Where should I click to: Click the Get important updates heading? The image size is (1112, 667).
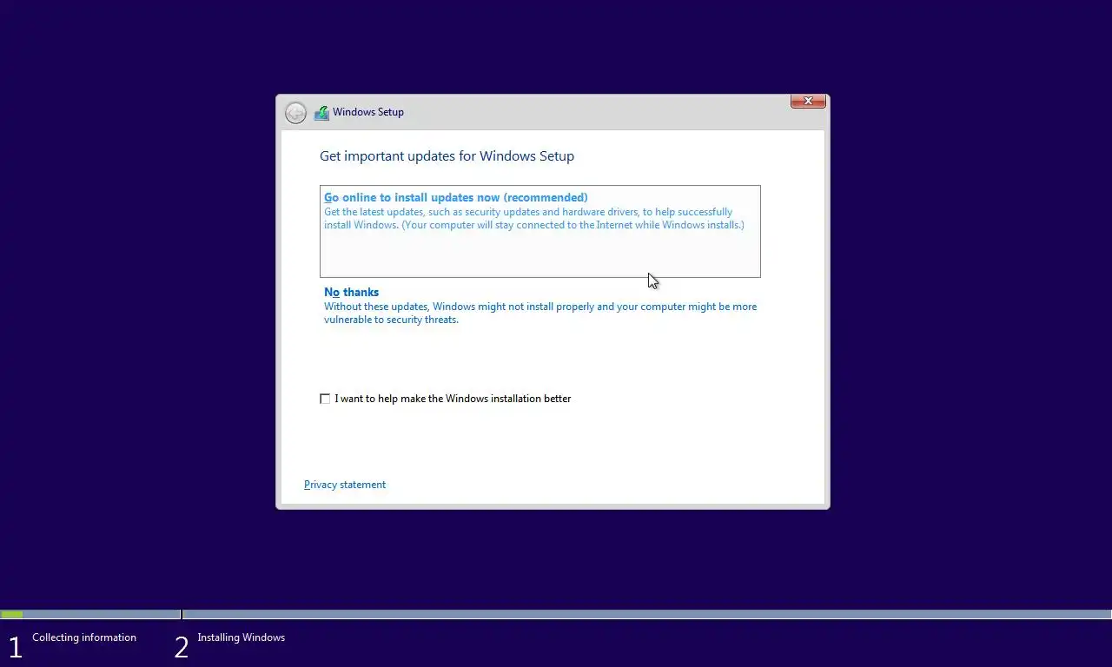[x=447, y=156]
